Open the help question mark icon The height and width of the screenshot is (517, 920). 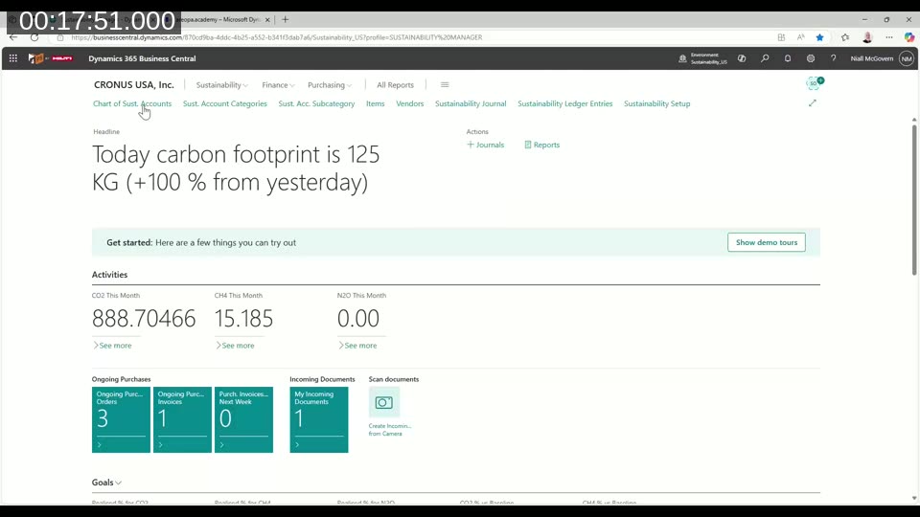pos(833,58)
